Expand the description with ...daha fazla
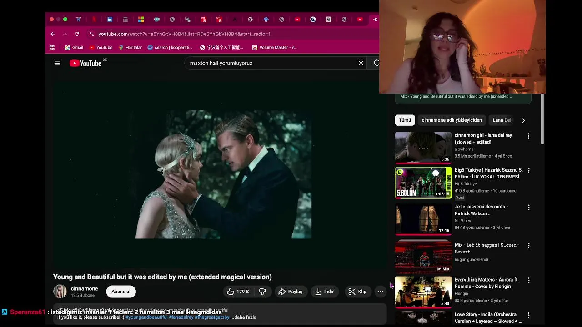The image size is (582, 327). [243, 317]
